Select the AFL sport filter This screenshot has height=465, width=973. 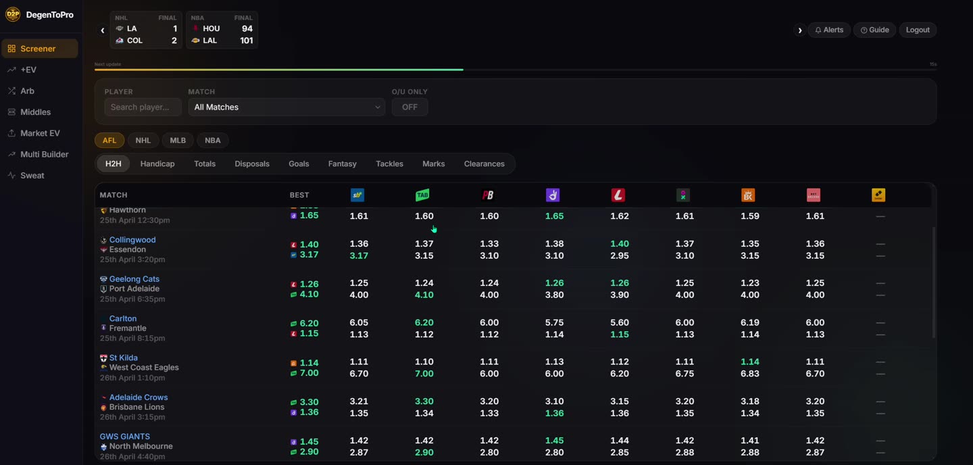[x=109, y=140]
